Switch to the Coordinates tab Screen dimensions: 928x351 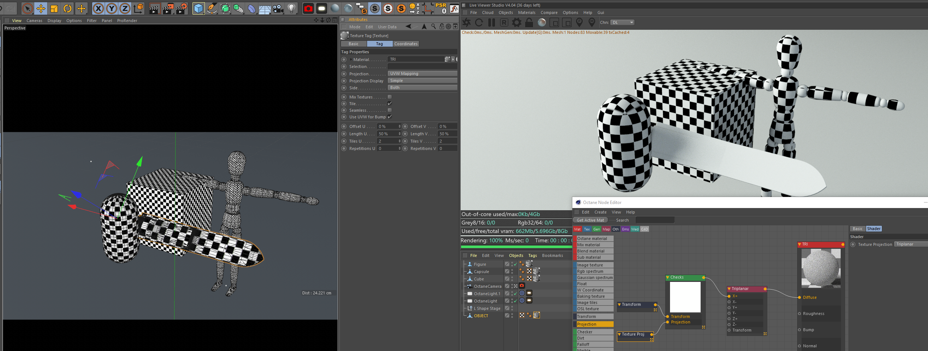[405, 44]
